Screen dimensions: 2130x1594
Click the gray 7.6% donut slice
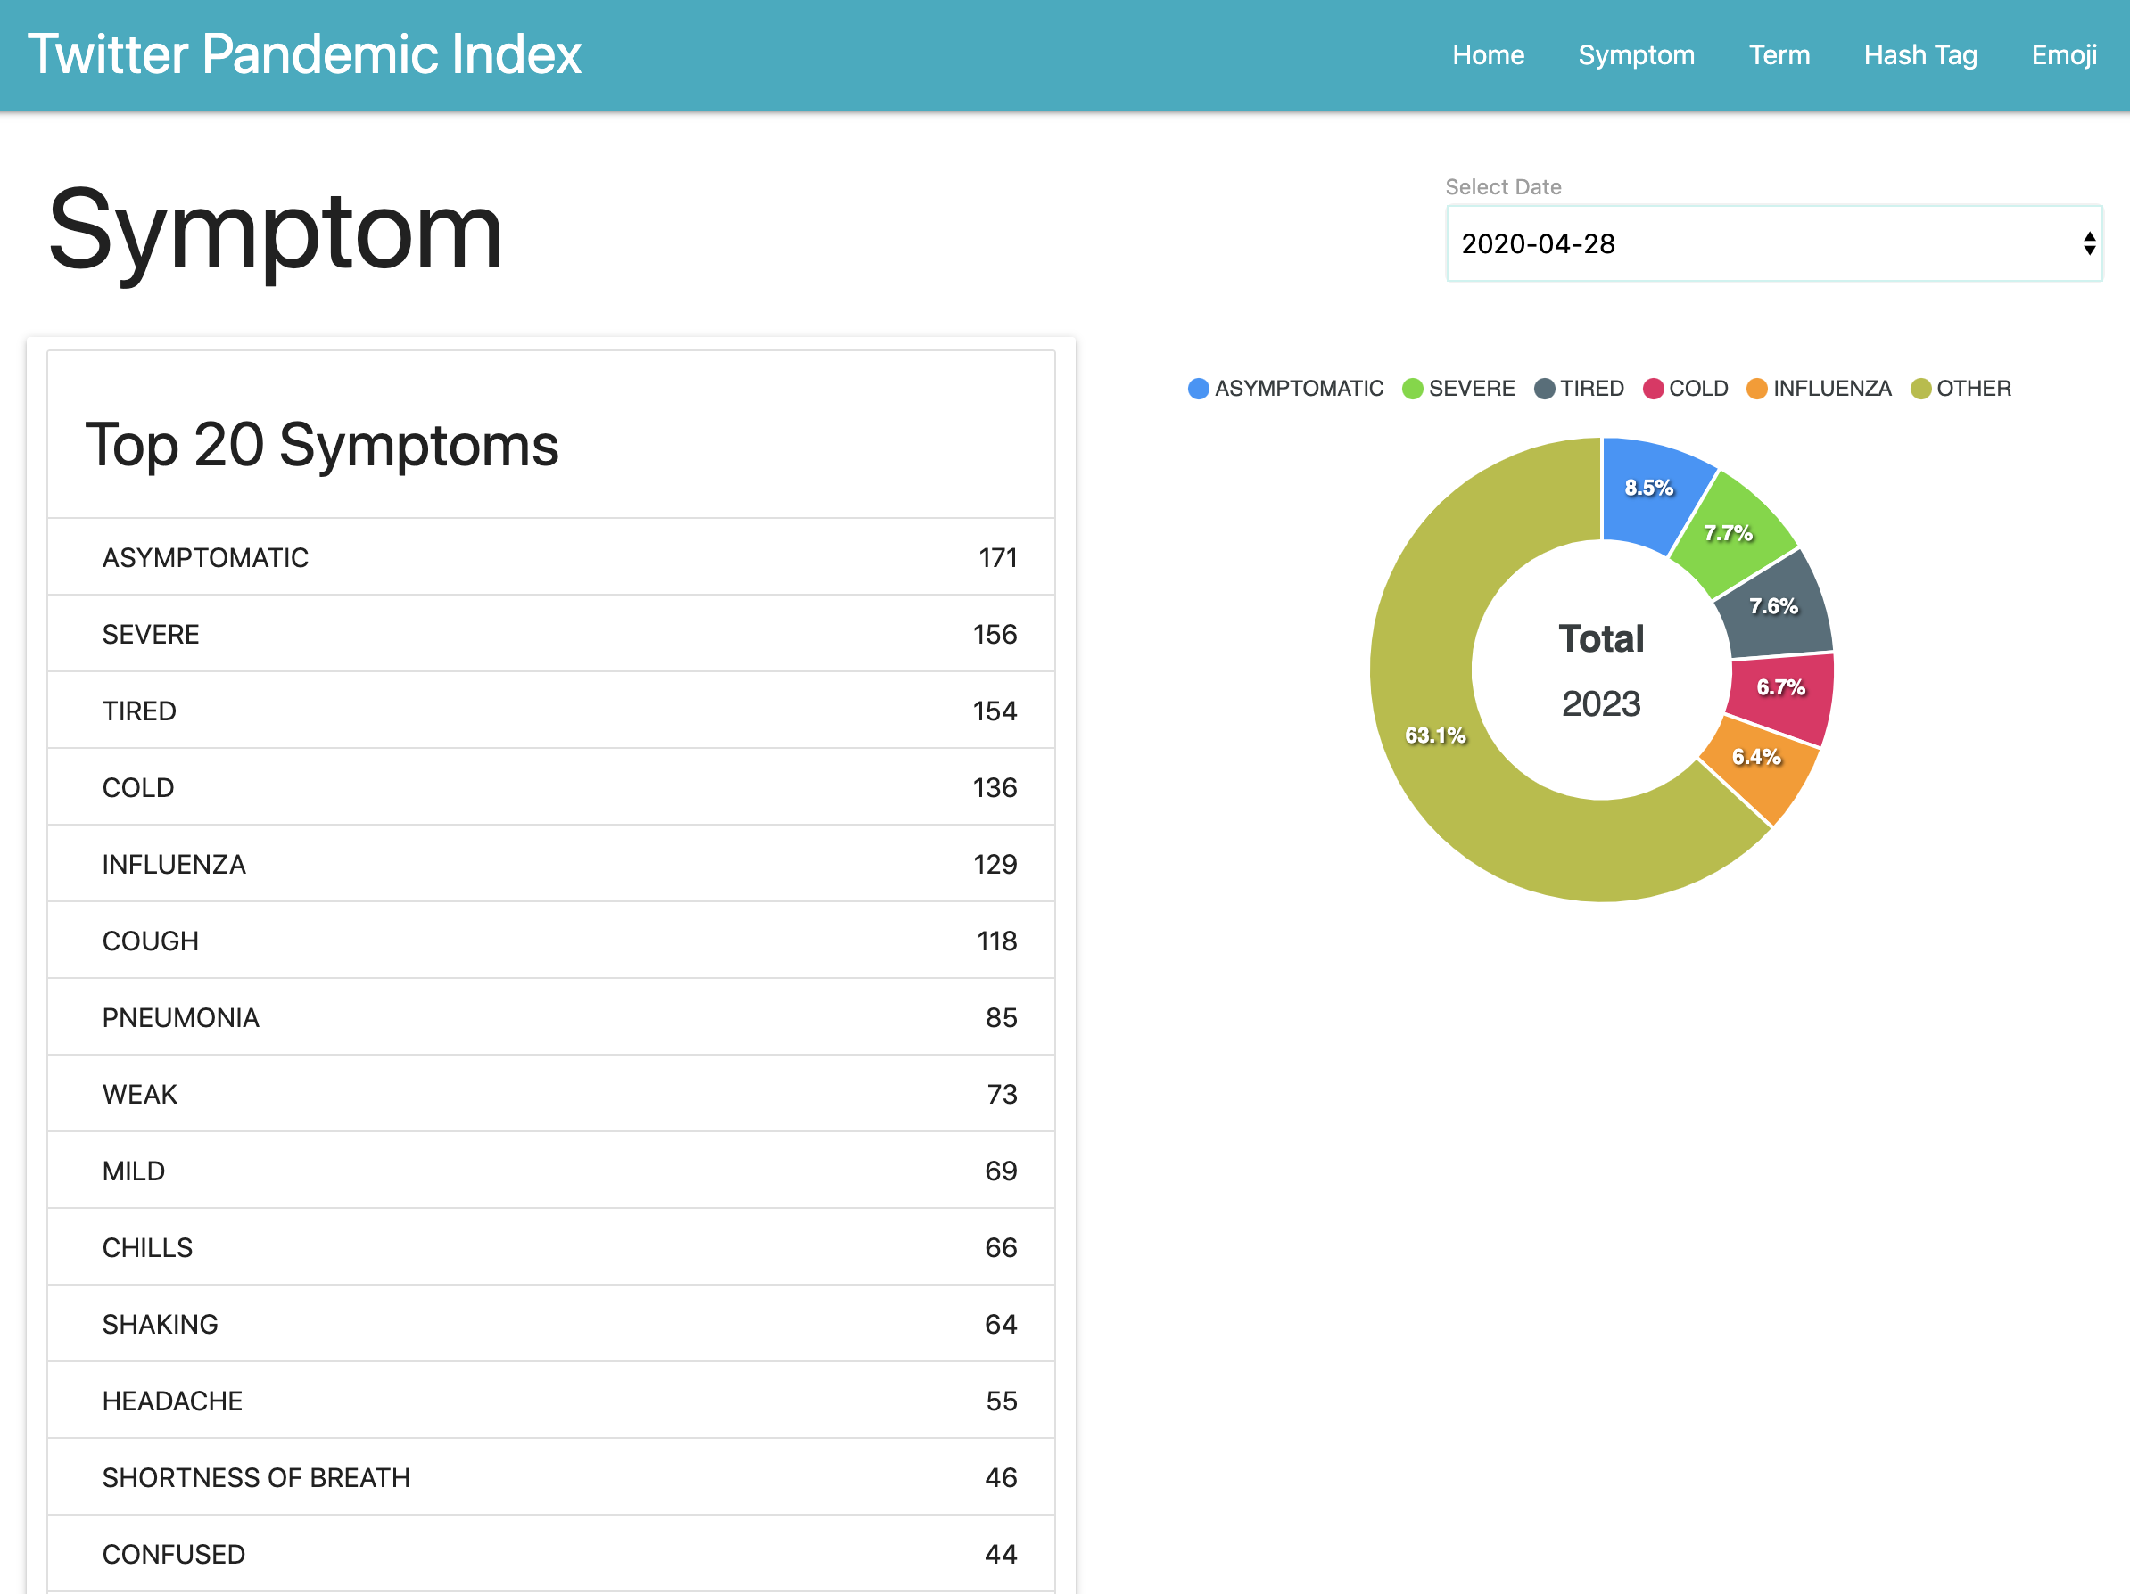[1774, 606]
